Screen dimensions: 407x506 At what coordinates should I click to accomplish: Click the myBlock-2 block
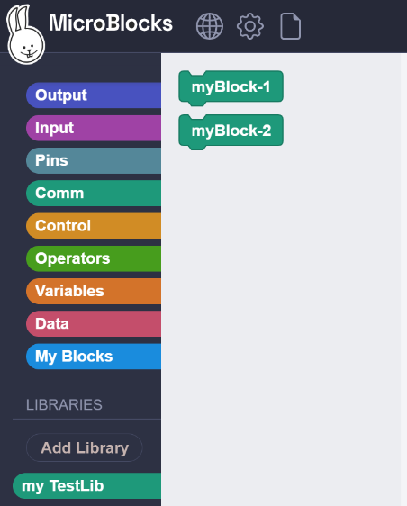point(231,131)
